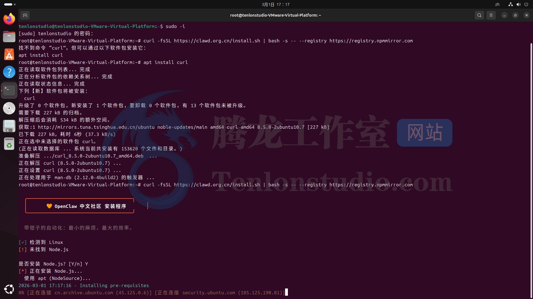Click the Terminal icon in dock
The height and width of the screenshot is (299, 533).
9,90
